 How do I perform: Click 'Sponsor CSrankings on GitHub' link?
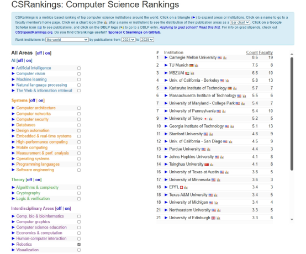click(x=134, y=33)
